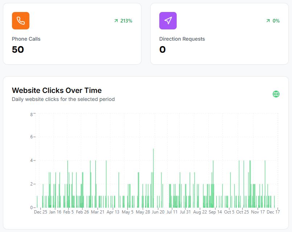Click the daily website clicks subtitle text

[63, 99]
